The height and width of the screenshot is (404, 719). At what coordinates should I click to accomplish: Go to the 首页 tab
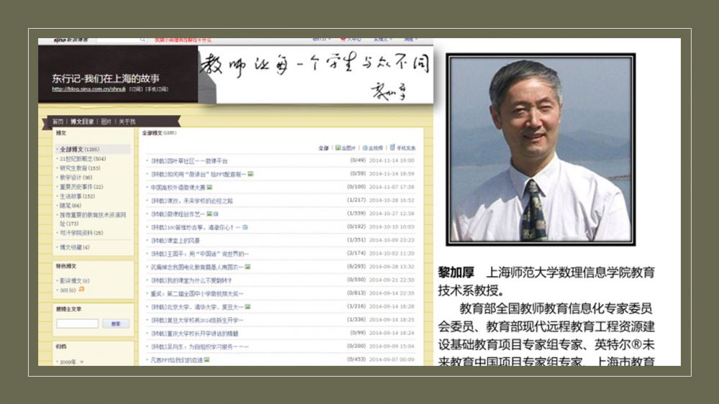click(x=57, y=121)
